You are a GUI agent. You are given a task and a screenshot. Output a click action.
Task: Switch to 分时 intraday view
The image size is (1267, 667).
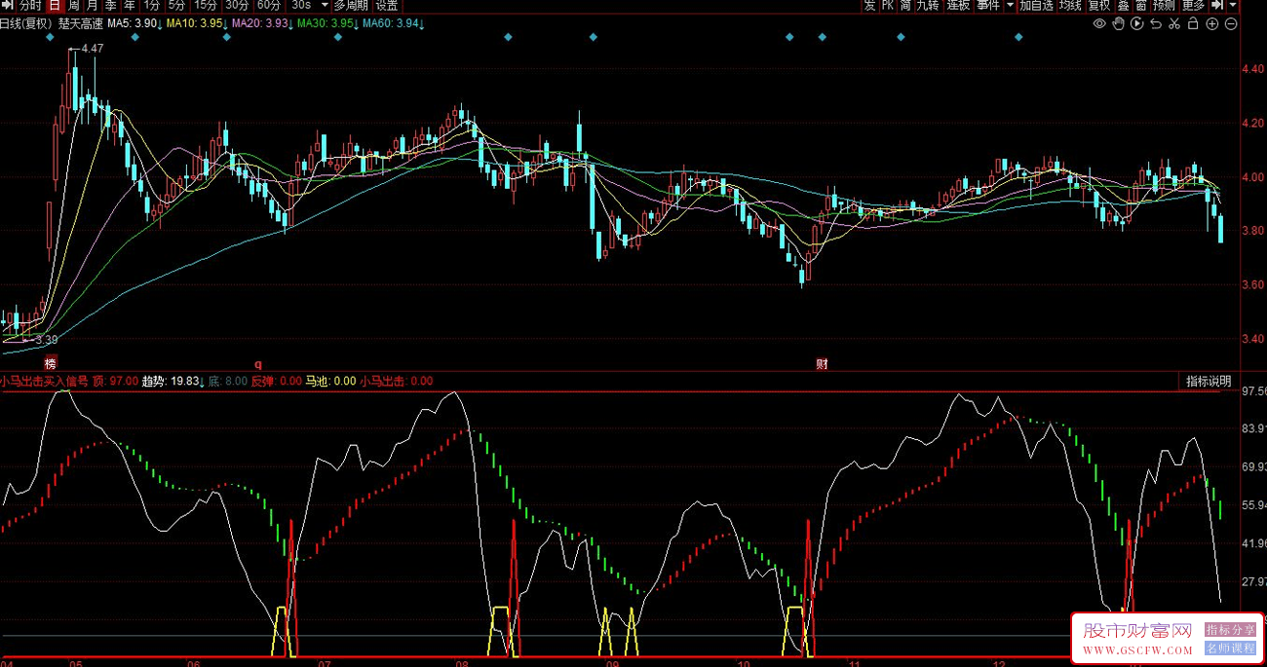pyautogui.click(x=31, y=5)
